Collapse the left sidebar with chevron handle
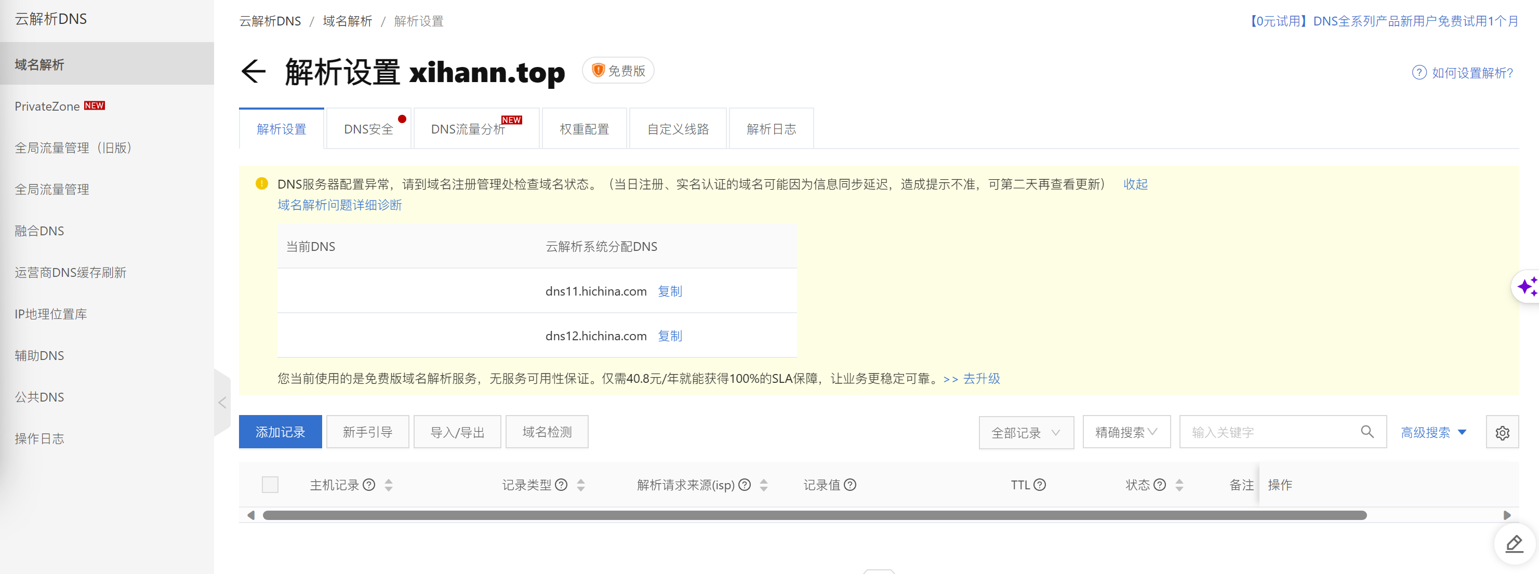Image resolution: width=1539 pixels, height=574 pixels. [x=222, y=403]
